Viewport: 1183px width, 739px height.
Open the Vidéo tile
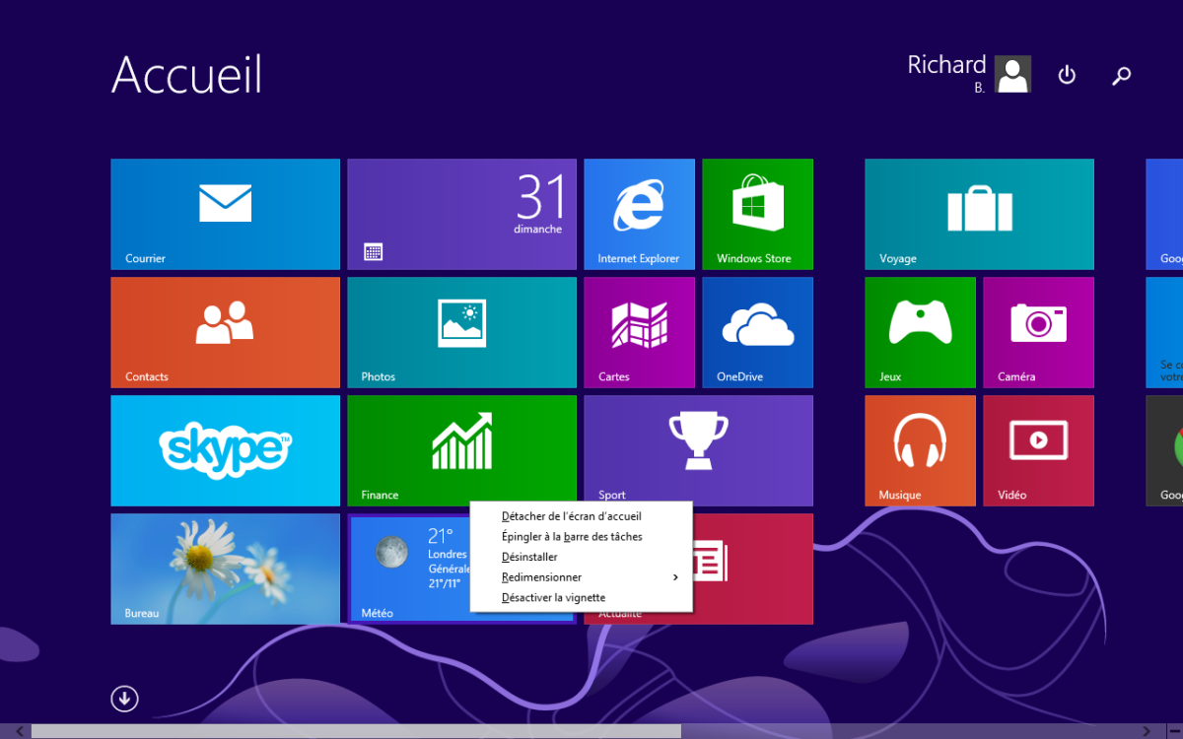point(1038,450)
